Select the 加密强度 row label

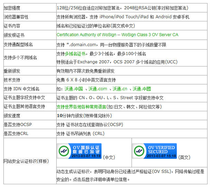click(12, 8)
